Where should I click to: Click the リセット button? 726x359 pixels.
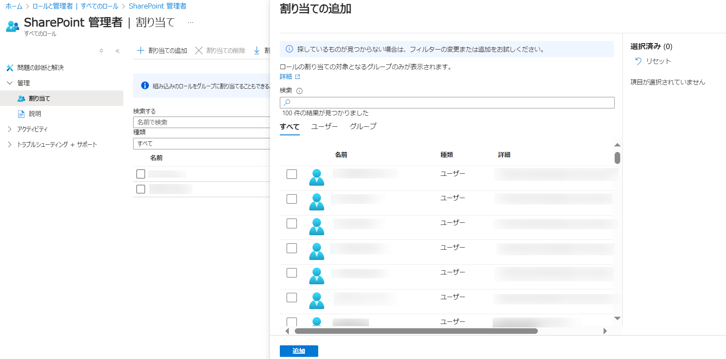coord(653,61)
